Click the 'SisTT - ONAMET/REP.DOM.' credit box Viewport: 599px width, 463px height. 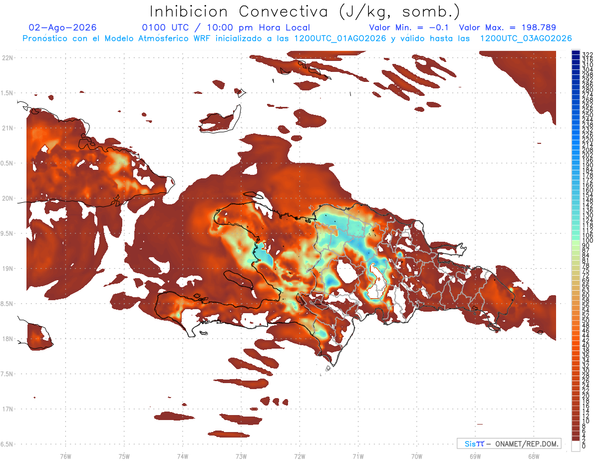509,444
